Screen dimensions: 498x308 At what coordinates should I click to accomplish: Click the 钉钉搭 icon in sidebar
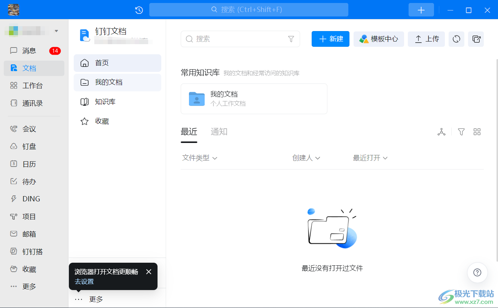pos(14,251)
